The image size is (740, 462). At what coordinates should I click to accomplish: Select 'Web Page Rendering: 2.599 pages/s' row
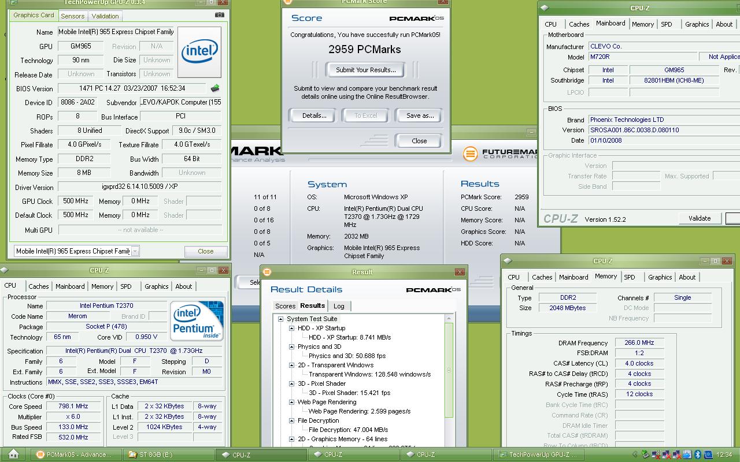(x=360, y=411)
